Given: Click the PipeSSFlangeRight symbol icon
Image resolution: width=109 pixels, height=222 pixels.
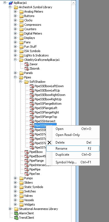Looking at the screenshot, I should coord(32,112).
